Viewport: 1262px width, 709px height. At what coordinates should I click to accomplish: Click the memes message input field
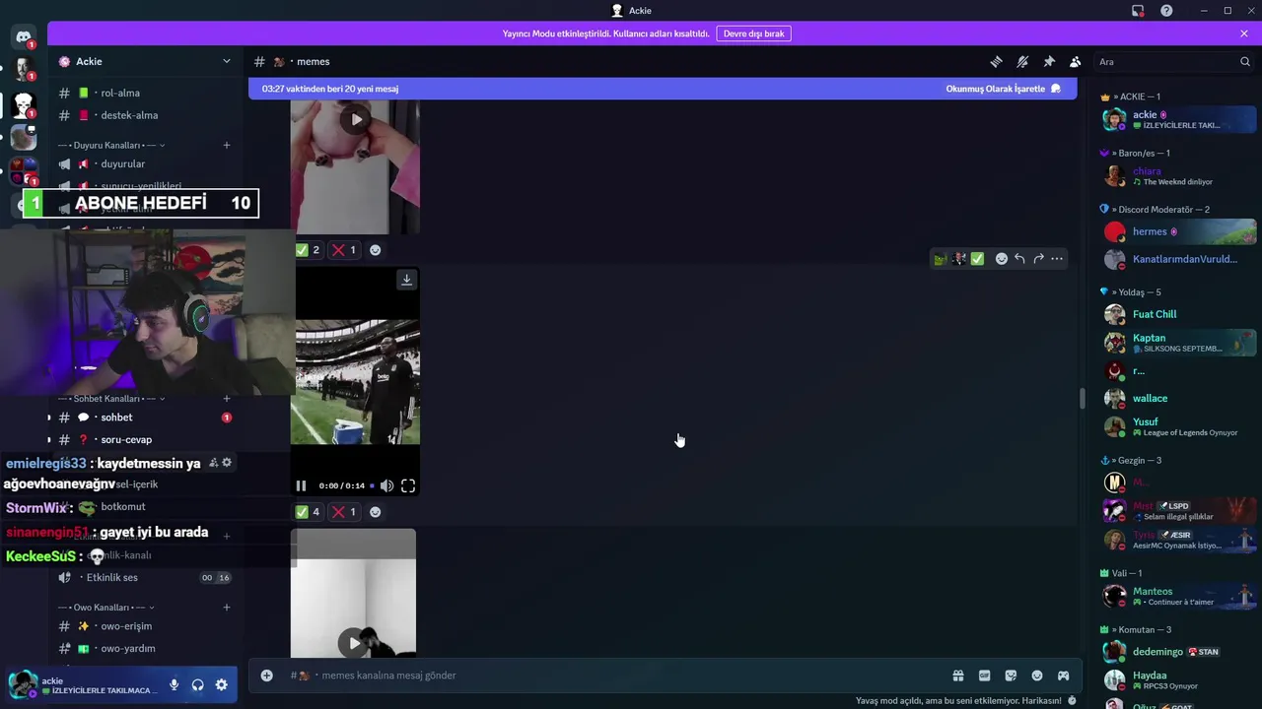(x=611, y=676)
